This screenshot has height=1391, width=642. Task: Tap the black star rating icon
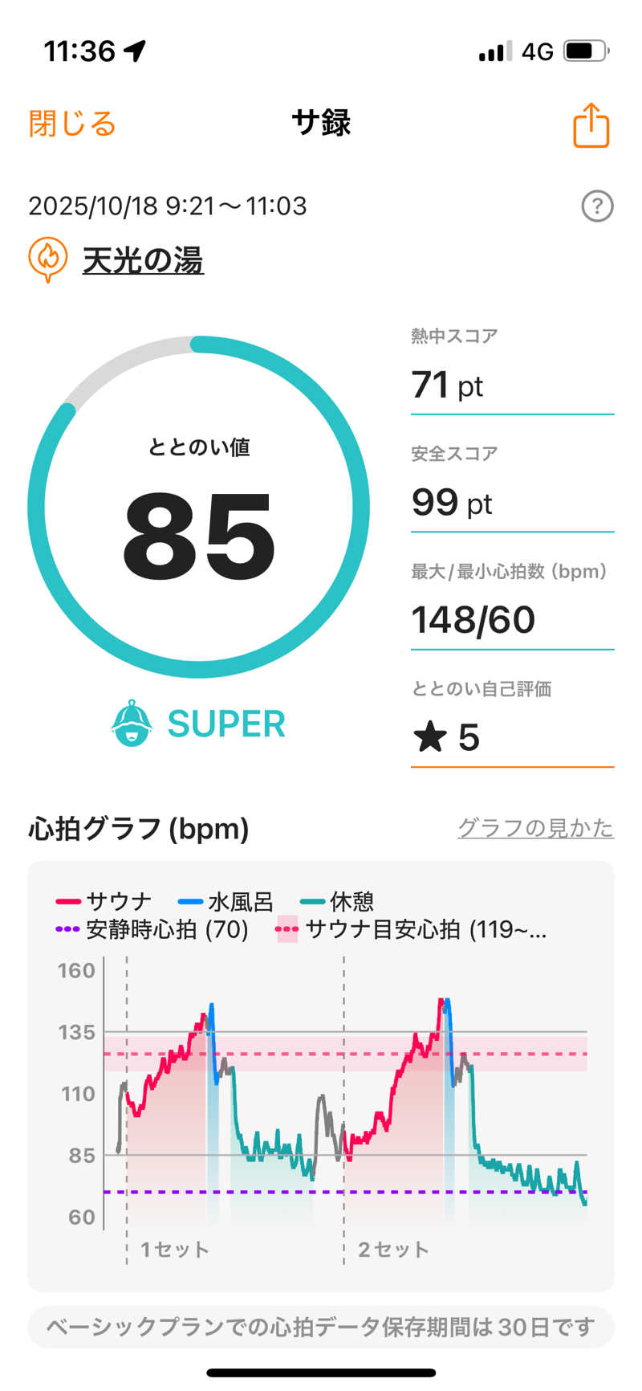pyautogui.click(x=430, y=737)
